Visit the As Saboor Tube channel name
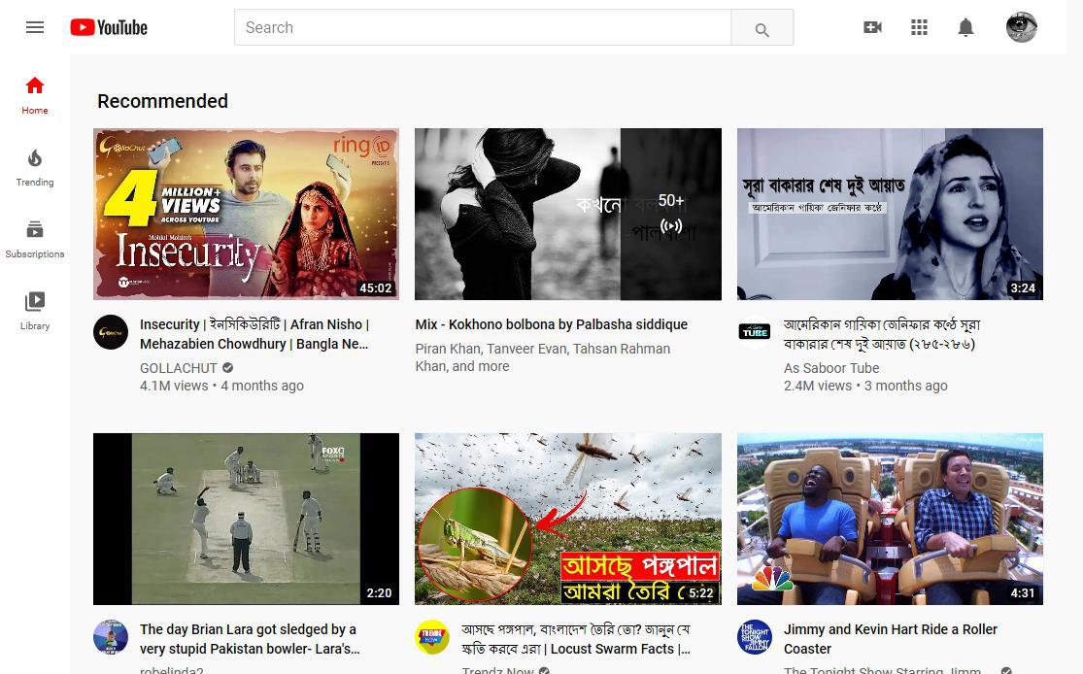The image size is (1083, 674). point(830,368)
